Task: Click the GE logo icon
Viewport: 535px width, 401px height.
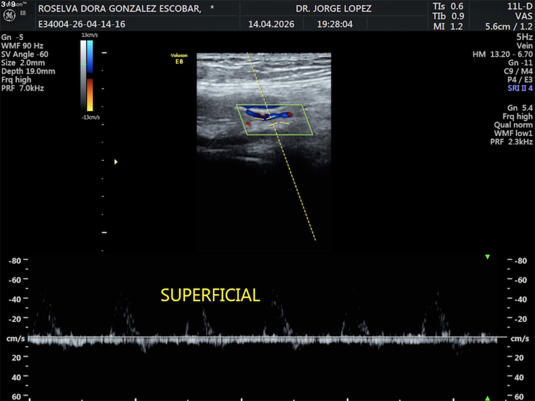Action: [x=9, y=15]
